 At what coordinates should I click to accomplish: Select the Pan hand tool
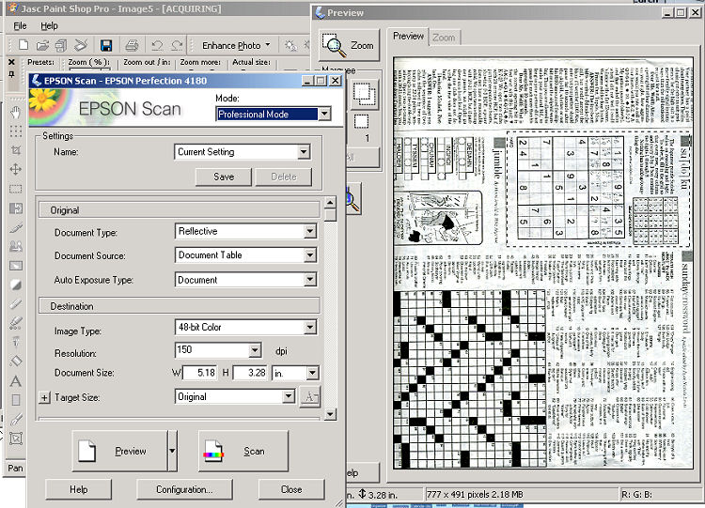pos(15,112)
